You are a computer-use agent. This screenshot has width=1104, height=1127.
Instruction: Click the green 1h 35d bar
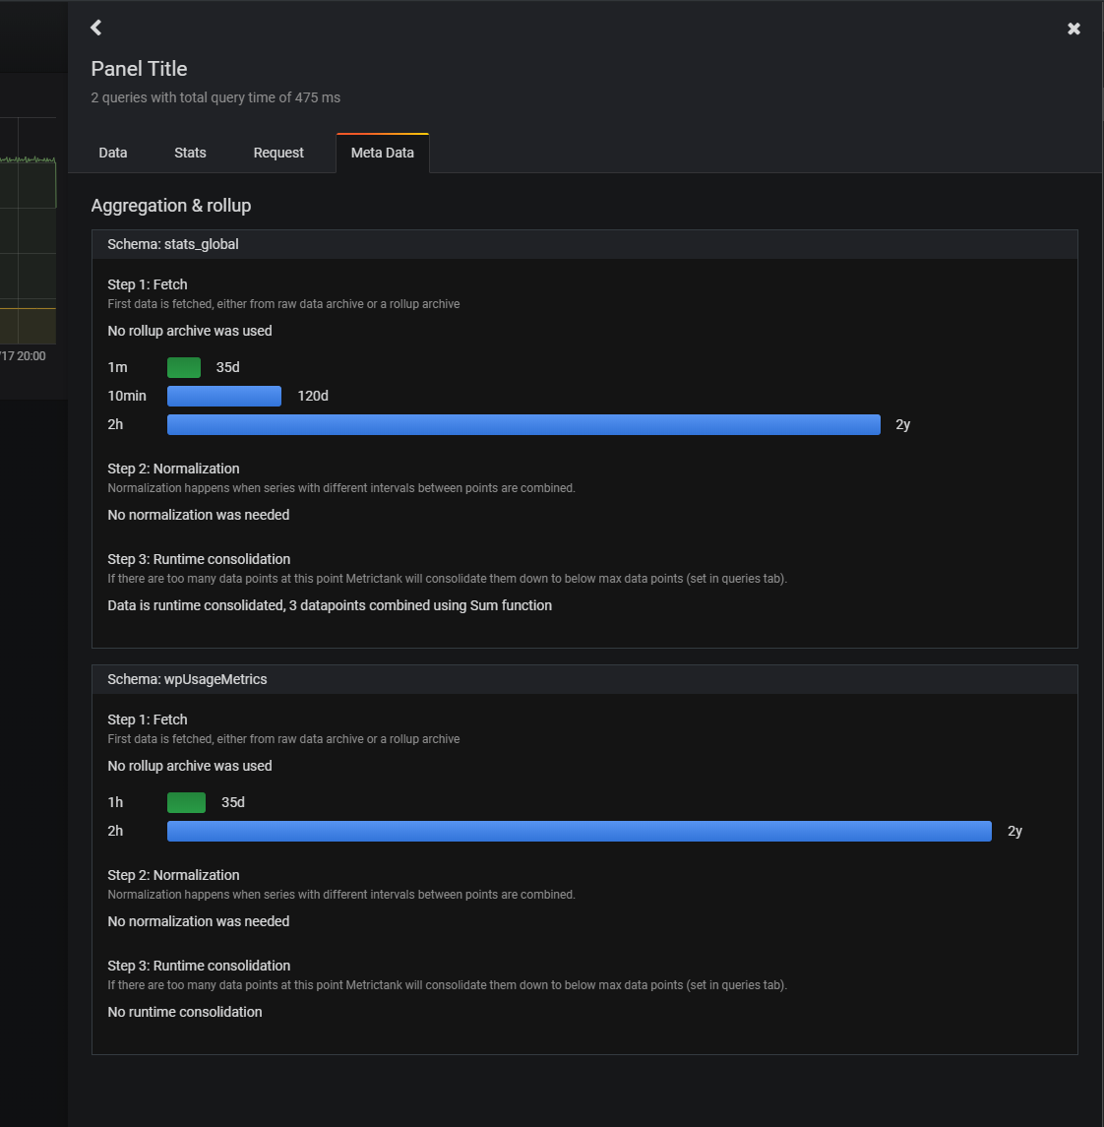[186, 802]
